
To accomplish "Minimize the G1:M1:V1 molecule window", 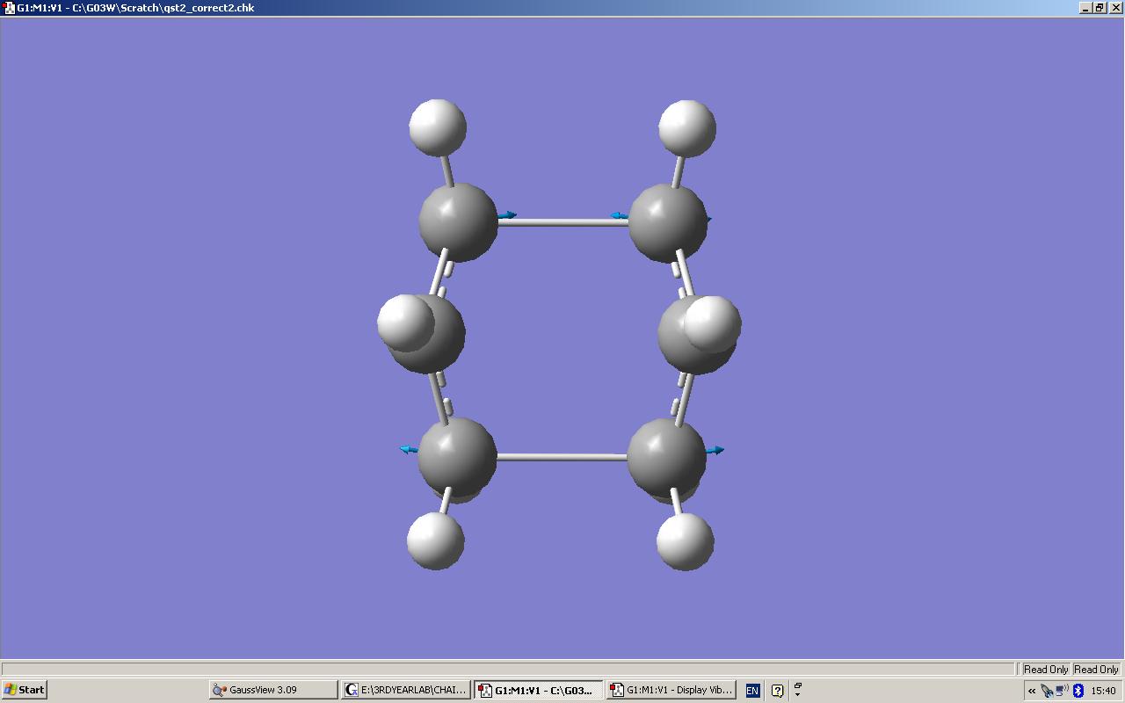I will 1086,8.
